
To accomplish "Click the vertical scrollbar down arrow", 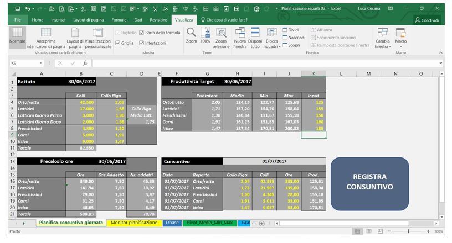I will click(441, 218).
